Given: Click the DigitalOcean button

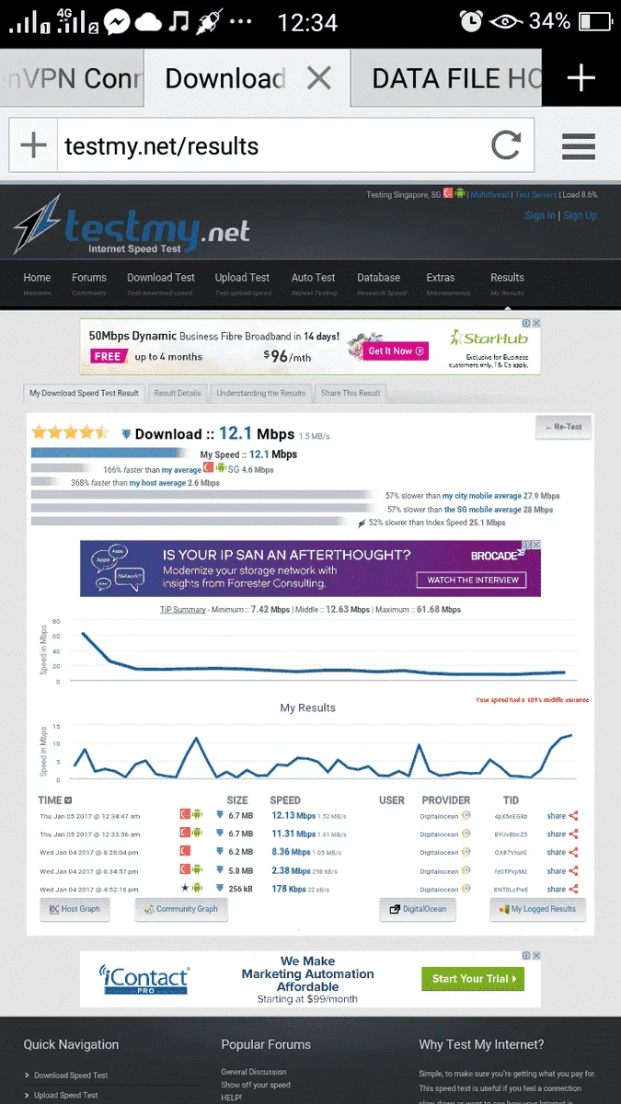Looking at the screenshot, I should click(419, 909).
